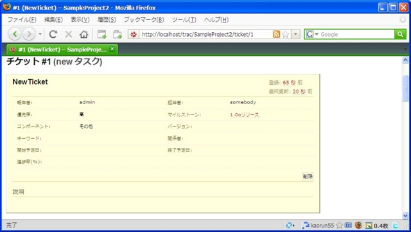Screen dimensions: 411x232
Task: Click the somebody owner value
Action: pyautogui.click(x=243, y=102)
